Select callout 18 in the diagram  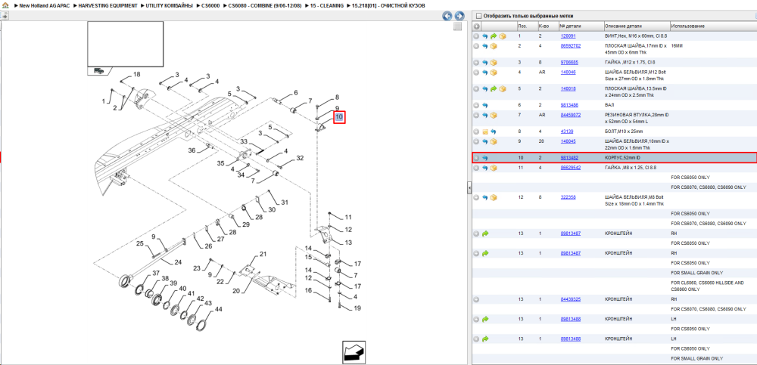(x=136, y=74)
